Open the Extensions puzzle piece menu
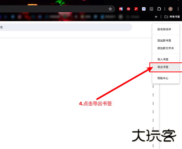The width and height of the screenshot is (182, 149). (x=159, y=9)
